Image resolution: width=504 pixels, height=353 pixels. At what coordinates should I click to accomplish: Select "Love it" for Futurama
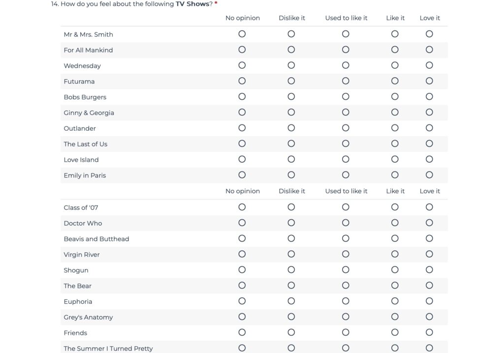tap(429, 81)
